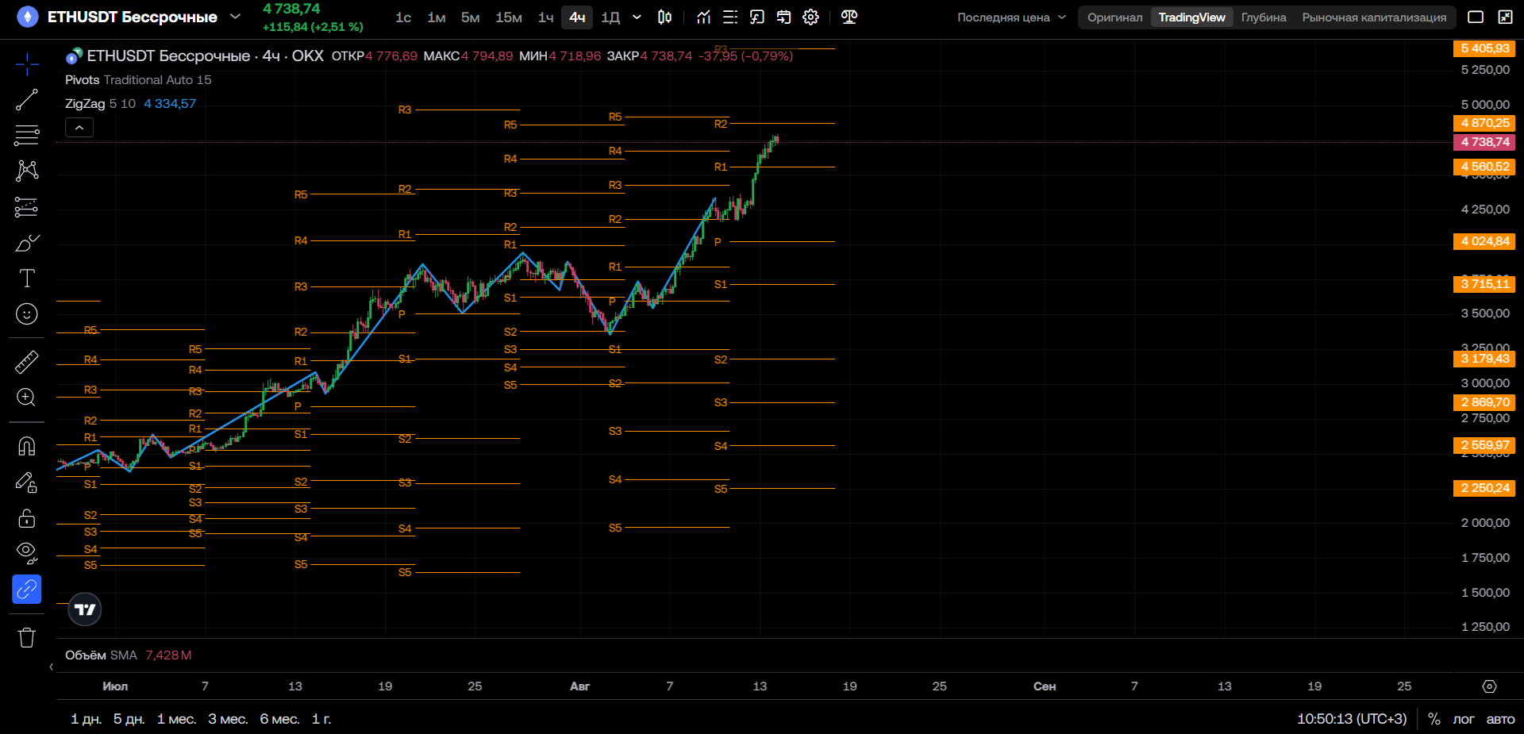This screenshot has width=1524, height=734.
Task: Click the current price label 4 738,74 on the price scale
Action: pos(1484,142)
